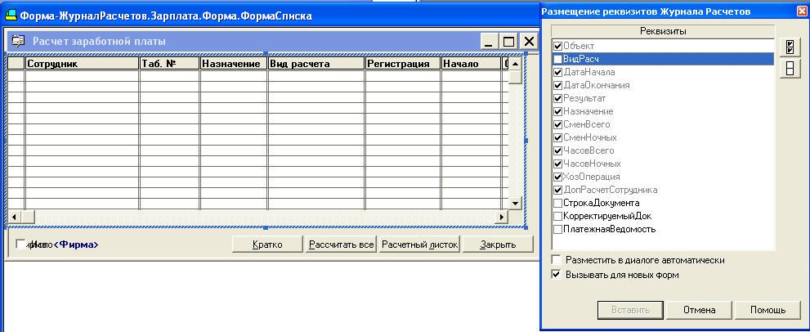Close the Размещение реквизитов dialog
This screenshot has height=332, width=810.
pos(802,11)
